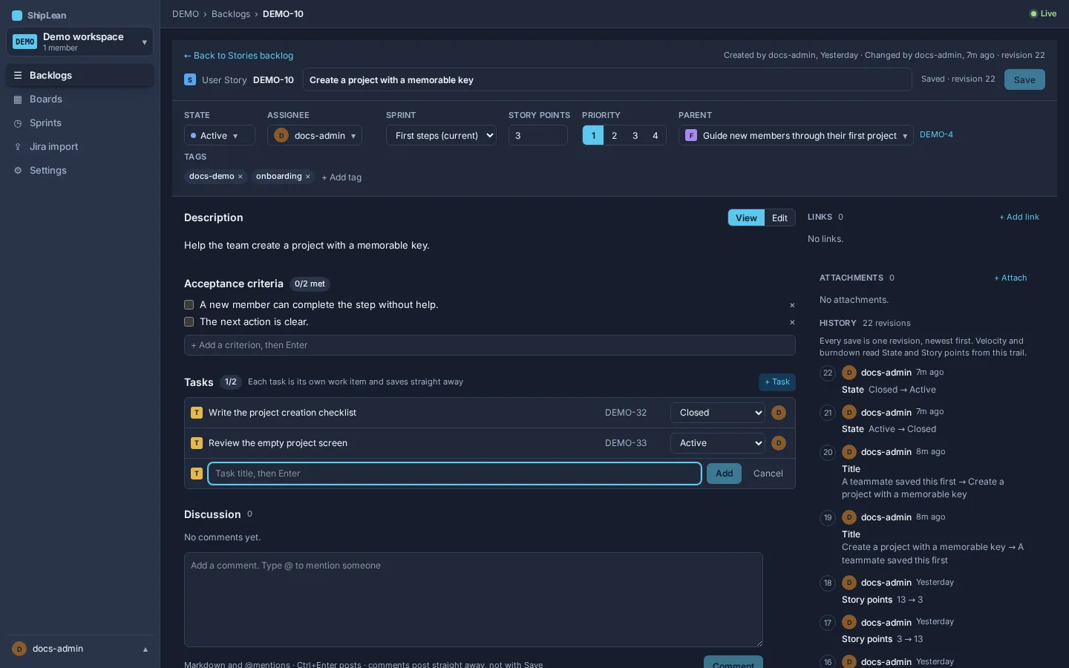
Task: Click the docs-admin avatar in revision 22
Action: [849, 373]
